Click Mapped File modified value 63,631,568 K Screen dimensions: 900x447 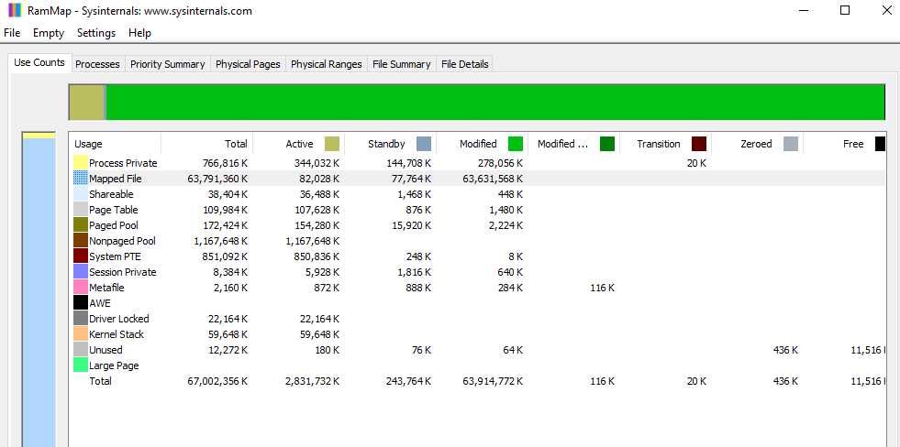(x=493, y=179)
